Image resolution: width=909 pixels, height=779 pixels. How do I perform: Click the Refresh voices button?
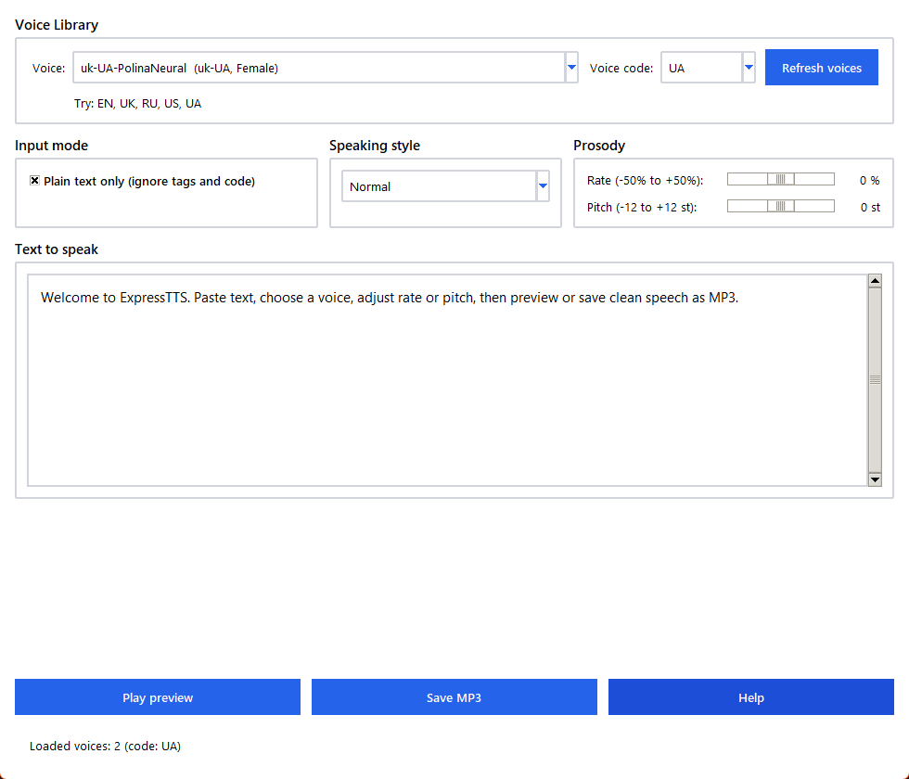point(822,67)
